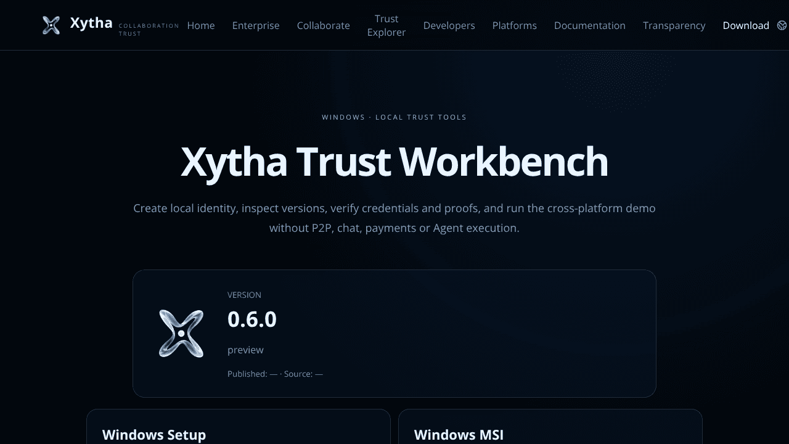This screenshot has width=789, height=444.
Task: Open the Platforms nav item
Action: pyautogui.click(x=515, y=25)
